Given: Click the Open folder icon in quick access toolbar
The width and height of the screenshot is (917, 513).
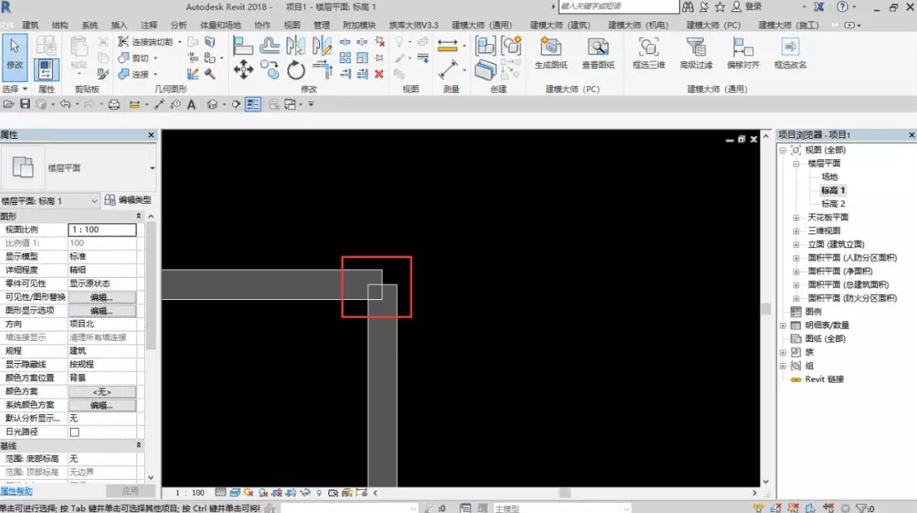Looking at the screenshot, I should 9,104.
